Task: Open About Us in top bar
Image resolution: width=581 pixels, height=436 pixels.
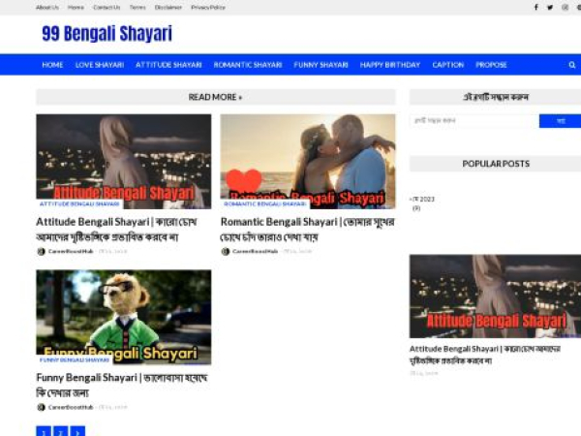Action: point(47,7)
